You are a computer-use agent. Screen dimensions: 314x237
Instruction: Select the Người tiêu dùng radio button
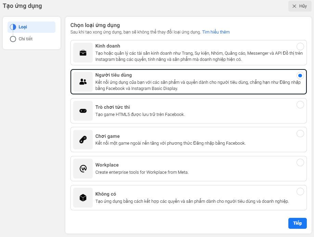[300, 76]
